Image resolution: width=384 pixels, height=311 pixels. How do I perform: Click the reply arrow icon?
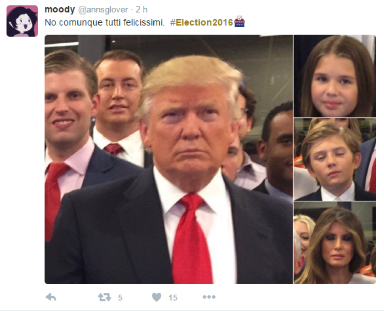click(x=51, y=297)
